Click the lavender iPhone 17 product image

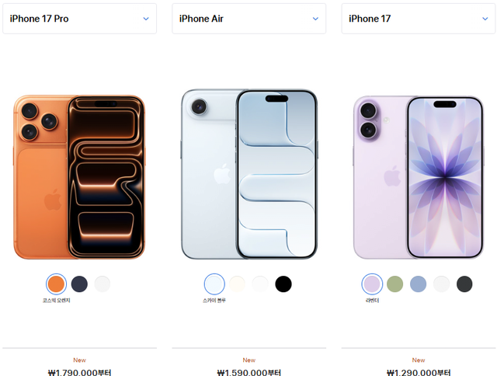pos(419,177)
